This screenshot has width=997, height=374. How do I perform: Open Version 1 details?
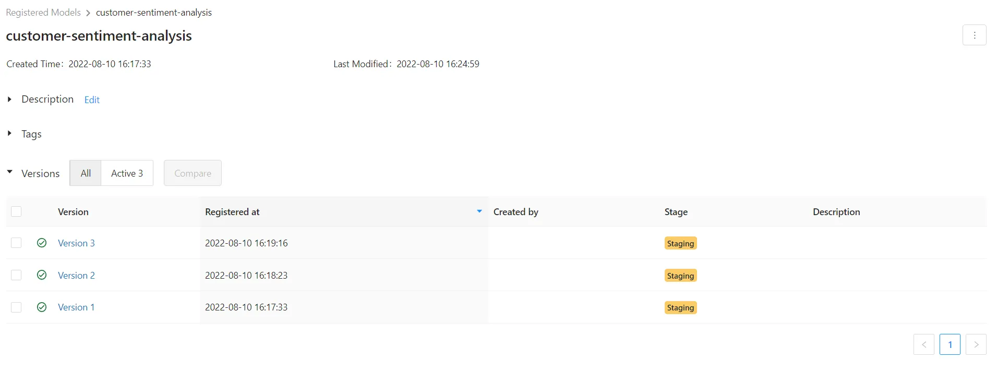point(76,307)
